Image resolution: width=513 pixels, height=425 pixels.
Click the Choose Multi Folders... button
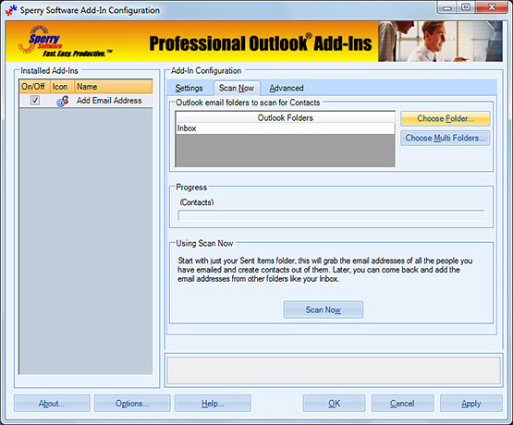click(445, 138)
